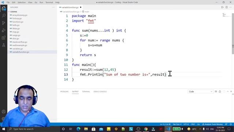The image size is (234, 132).
Task: Open functions.go in the Explorer
Action: (18, 22)
